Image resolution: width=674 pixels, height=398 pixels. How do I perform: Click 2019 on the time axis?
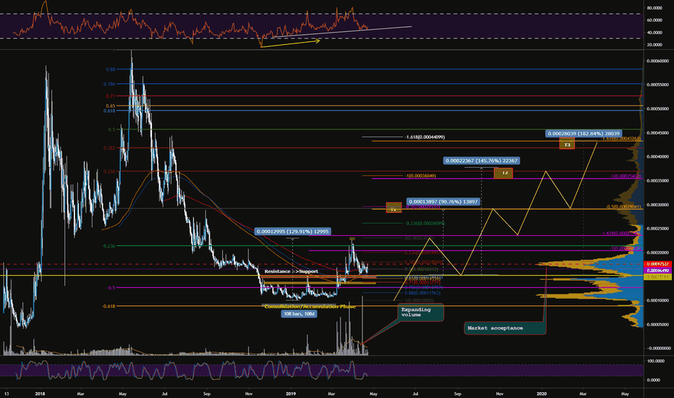(x=291, y=393)
